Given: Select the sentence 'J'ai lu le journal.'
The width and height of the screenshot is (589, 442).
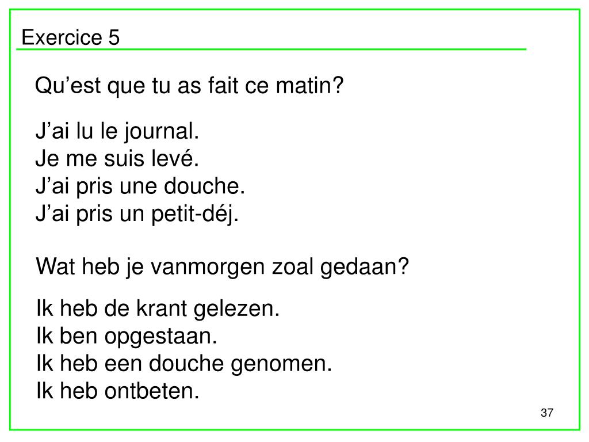Looking at the screenshot, I should [117, 132].
